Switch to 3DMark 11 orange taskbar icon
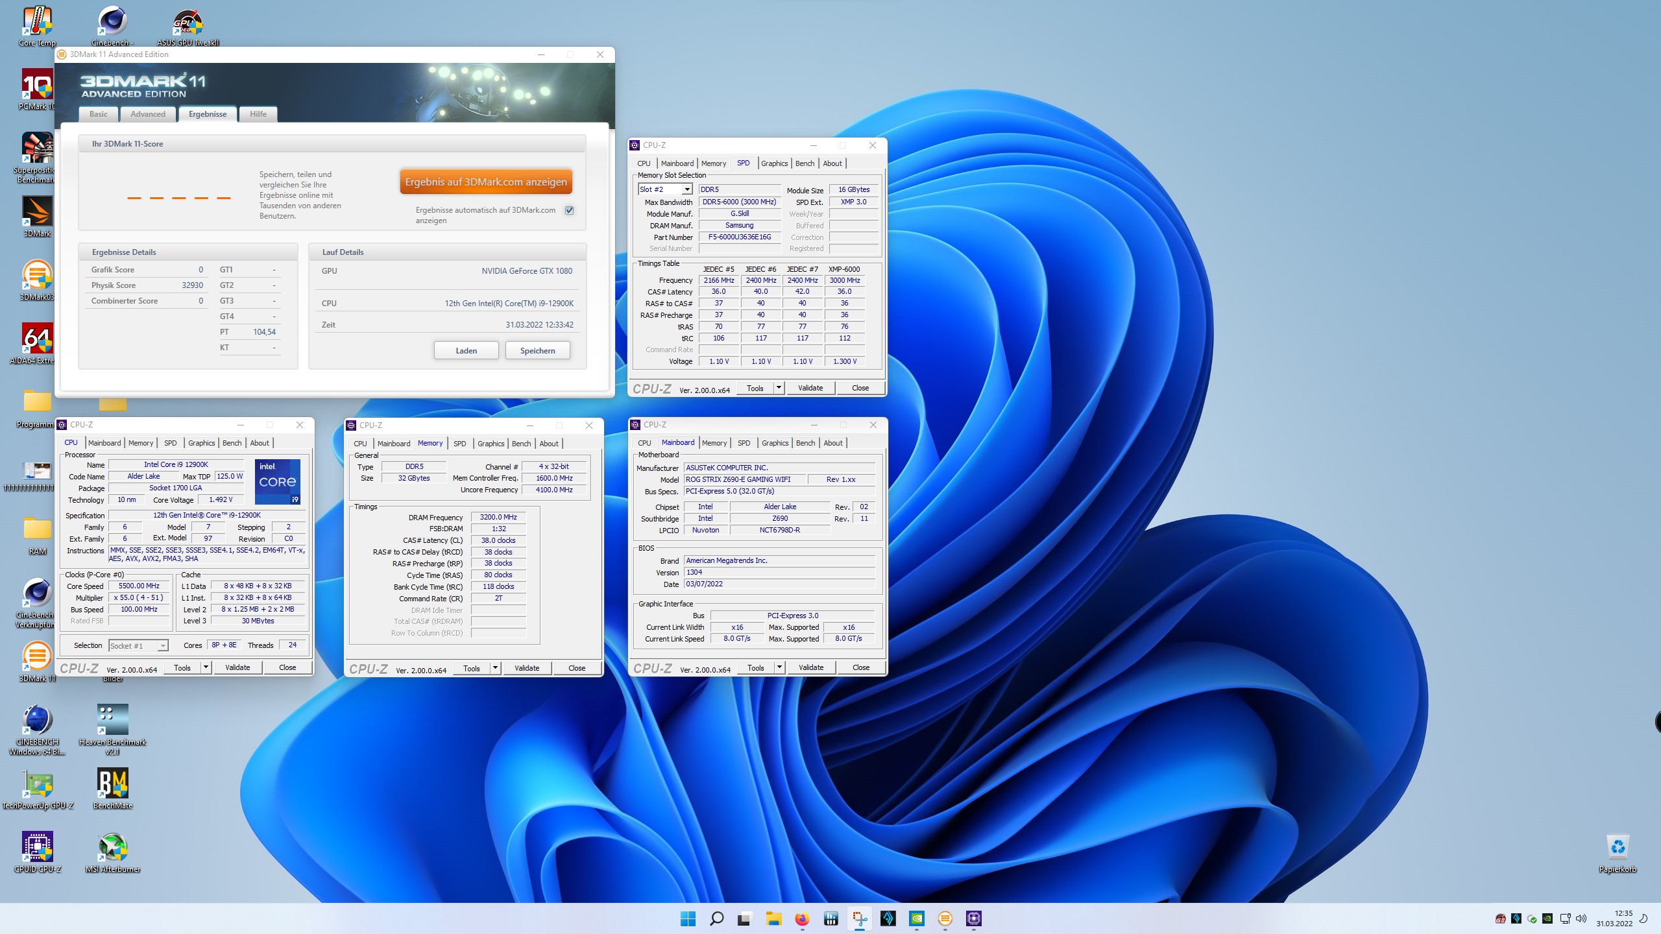Viewport: 1661px width, 934px height. click(945, 918)
